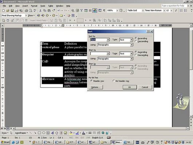Open the Final Showing Markup dropdown

(x=26, y=16)
